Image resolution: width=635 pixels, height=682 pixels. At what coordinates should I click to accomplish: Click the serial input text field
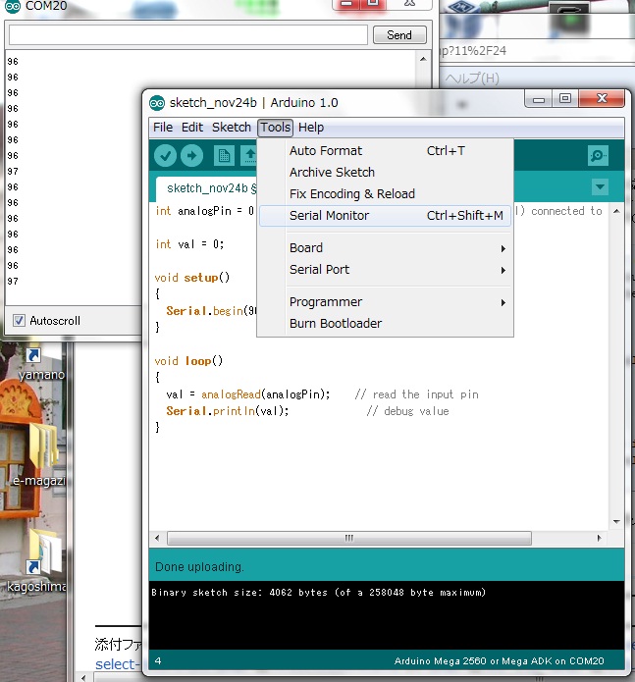click(x=187, y=34)
